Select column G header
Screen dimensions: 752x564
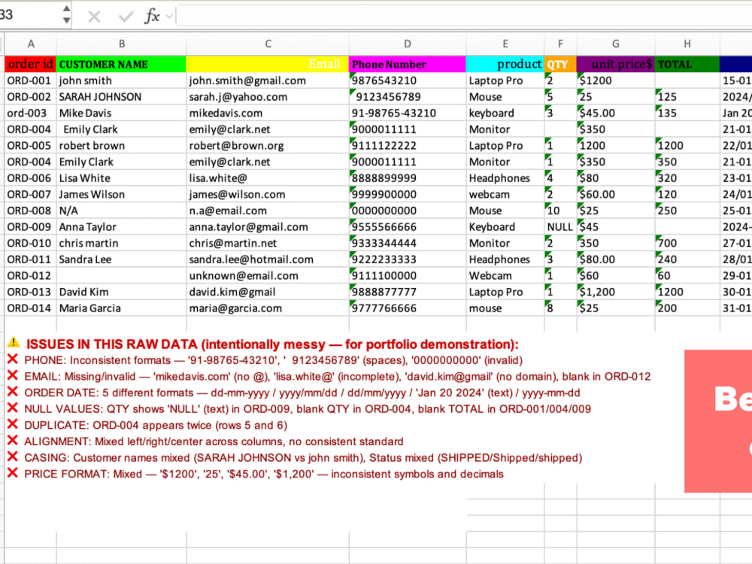coord(616,44)
